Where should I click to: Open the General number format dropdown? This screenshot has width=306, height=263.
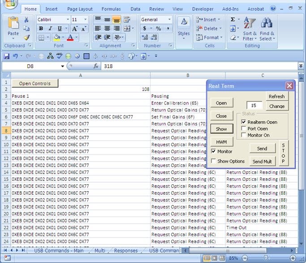click(x=169, y=20)
